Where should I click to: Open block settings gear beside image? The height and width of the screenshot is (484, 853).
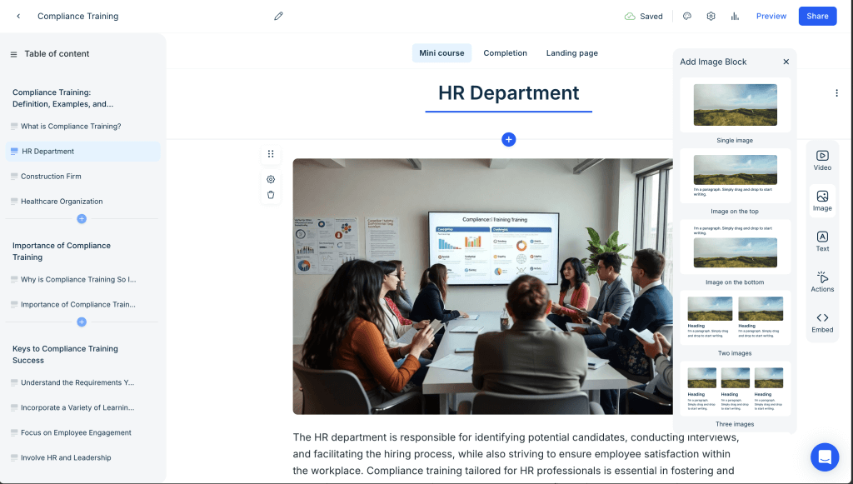271,179
